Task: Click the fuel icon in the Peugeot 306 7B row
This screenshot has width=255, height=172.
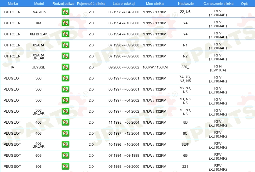Action: [x=65, y=89]
